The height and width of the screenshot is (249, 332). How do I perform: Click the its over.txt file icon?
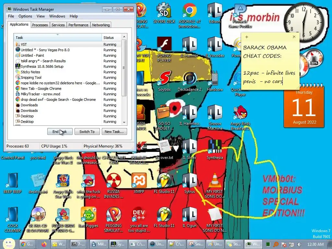click(164, 149)
